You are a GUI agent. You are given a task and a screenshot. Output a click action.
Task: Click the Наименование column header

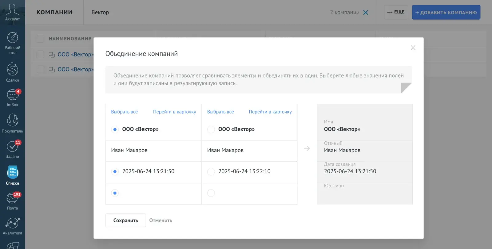tap(70, 39)
